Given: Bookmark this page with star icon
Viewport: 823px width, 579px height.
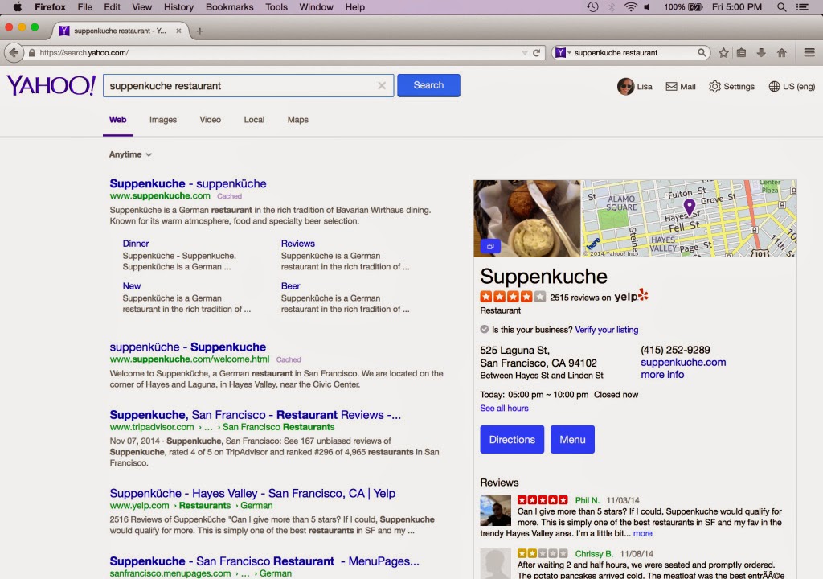Looking at the screenshot, I should coord(723,52).
